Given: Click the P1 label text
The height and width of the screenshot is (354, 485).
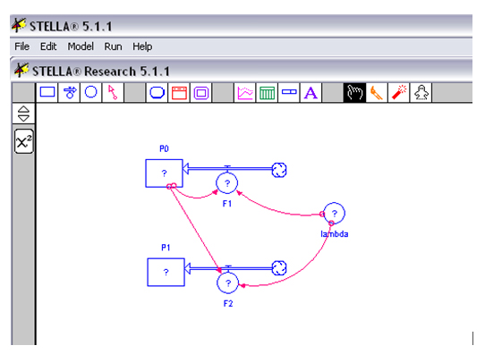Looking at the screenshot, I should point(166,248).
